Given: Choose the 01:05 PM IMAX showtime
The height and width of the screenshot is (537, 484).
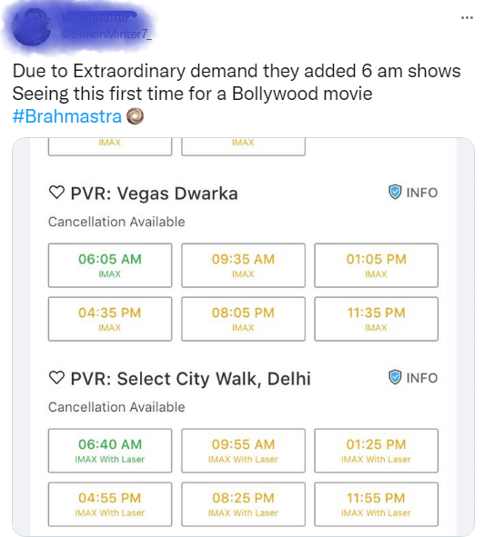Looking at the screenshot, I should pyautogui.click(x=377, y=265).
